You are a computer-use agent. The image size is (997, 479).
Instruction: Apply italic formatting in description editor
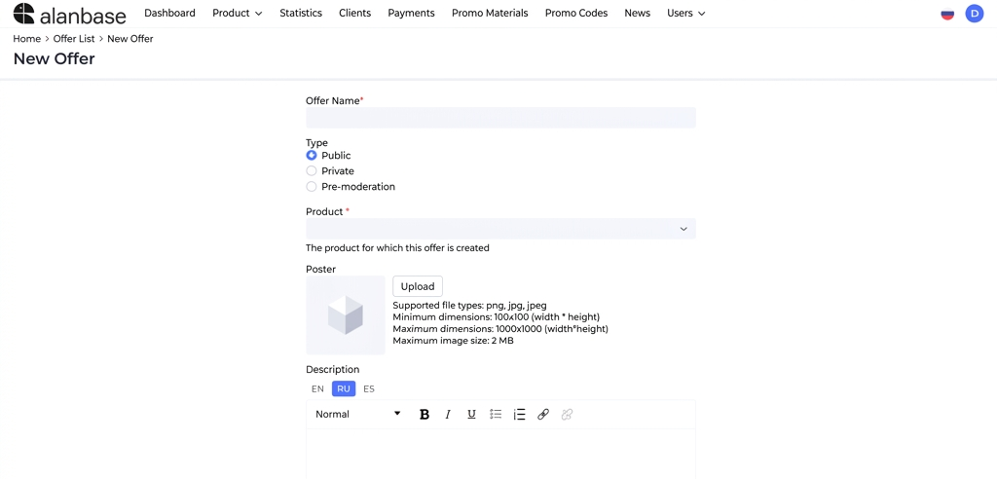tap(448, 415)
